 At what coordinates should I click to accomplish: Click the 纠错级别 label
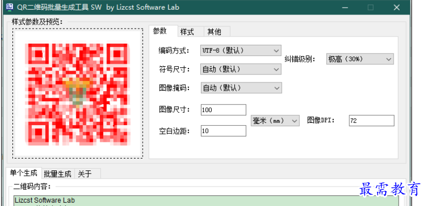300,59
